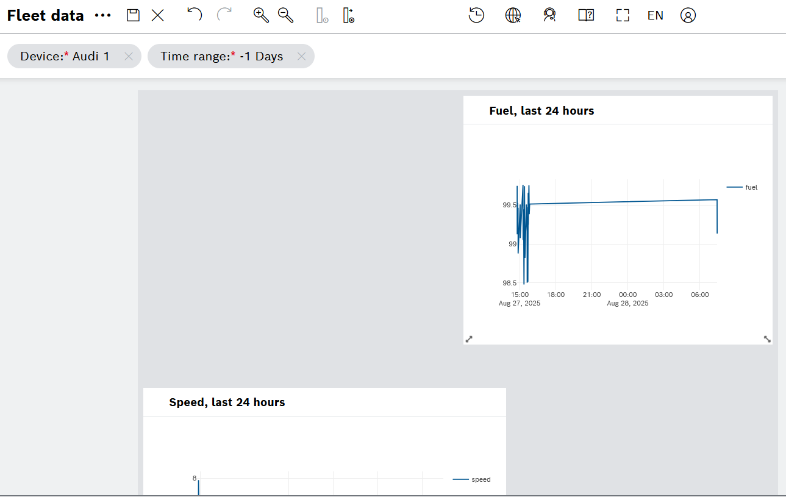
Task: Enter fullscreen mode
Action: [x=622, y=16]
